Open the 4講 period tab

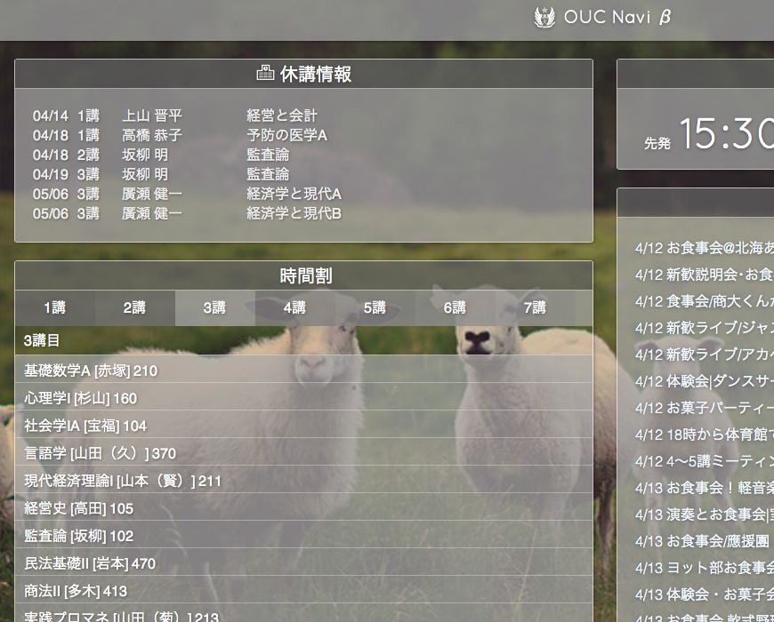pyautogui.click(x=294, y=307)
